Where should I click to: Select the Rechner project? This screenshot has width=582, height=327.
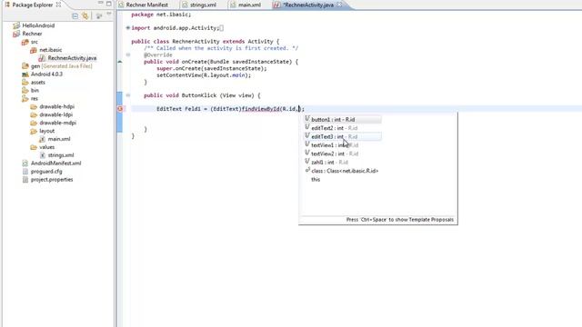point(32,34)
